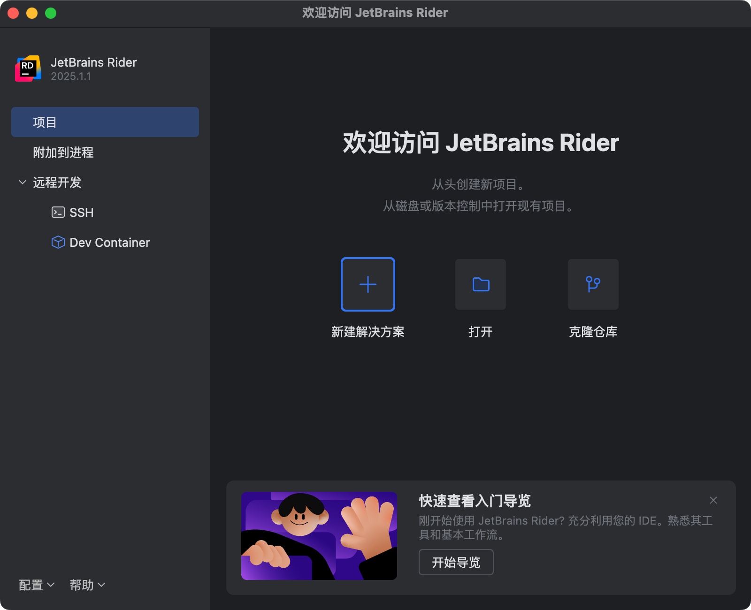
Task: Click the Open folder icon
Action: 481,284
